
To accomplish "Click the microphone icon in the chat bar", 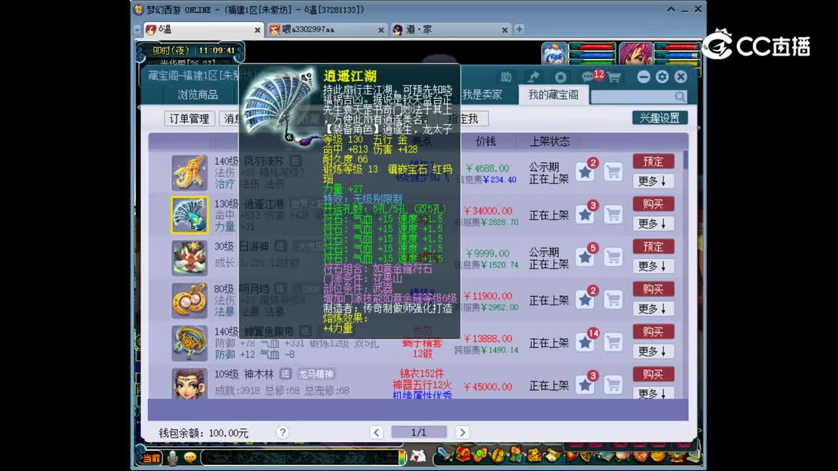I will tap(173, 457).
